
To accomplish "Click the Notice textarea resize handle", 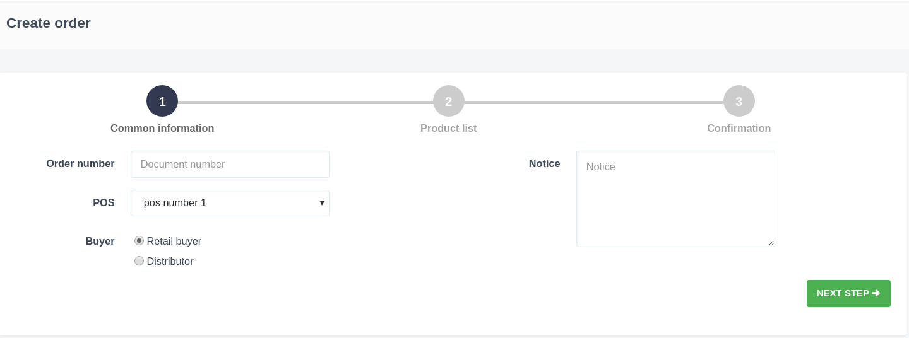I will pyautogui.click(x=771, y=243).
